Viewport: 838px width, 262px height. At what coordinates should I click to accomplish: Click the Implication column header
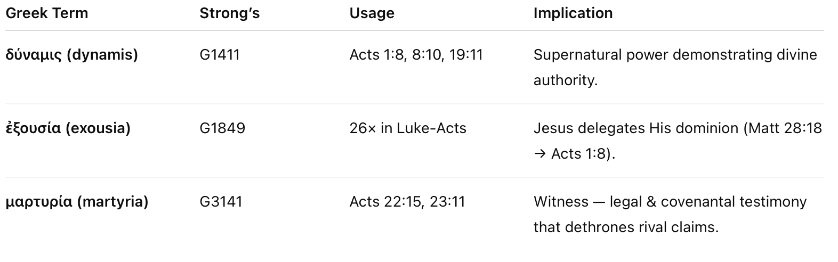[573, 13]
